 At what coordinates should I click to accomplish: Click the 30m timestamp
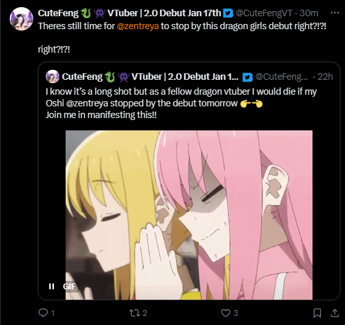point(309,13)
